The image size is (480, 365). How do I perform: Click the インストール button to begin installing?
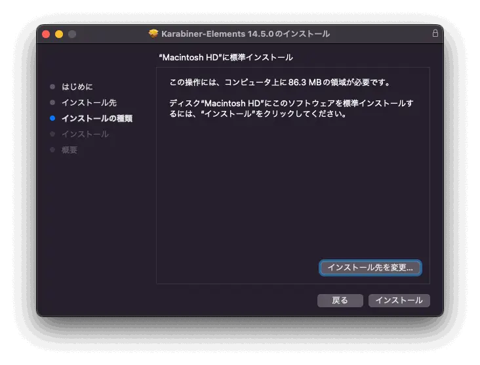point(399,300)
